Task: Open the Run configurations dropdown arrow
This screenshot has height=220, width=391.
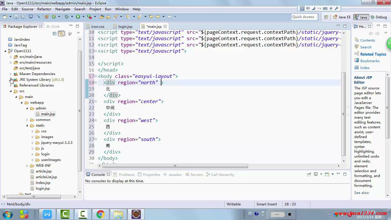Action: click(x=83, y=17)
